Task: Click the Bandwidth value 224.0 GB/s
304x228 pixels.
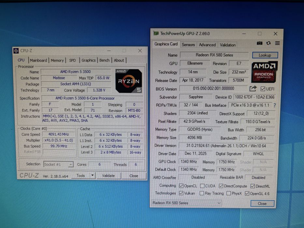Action: (256, 138)
